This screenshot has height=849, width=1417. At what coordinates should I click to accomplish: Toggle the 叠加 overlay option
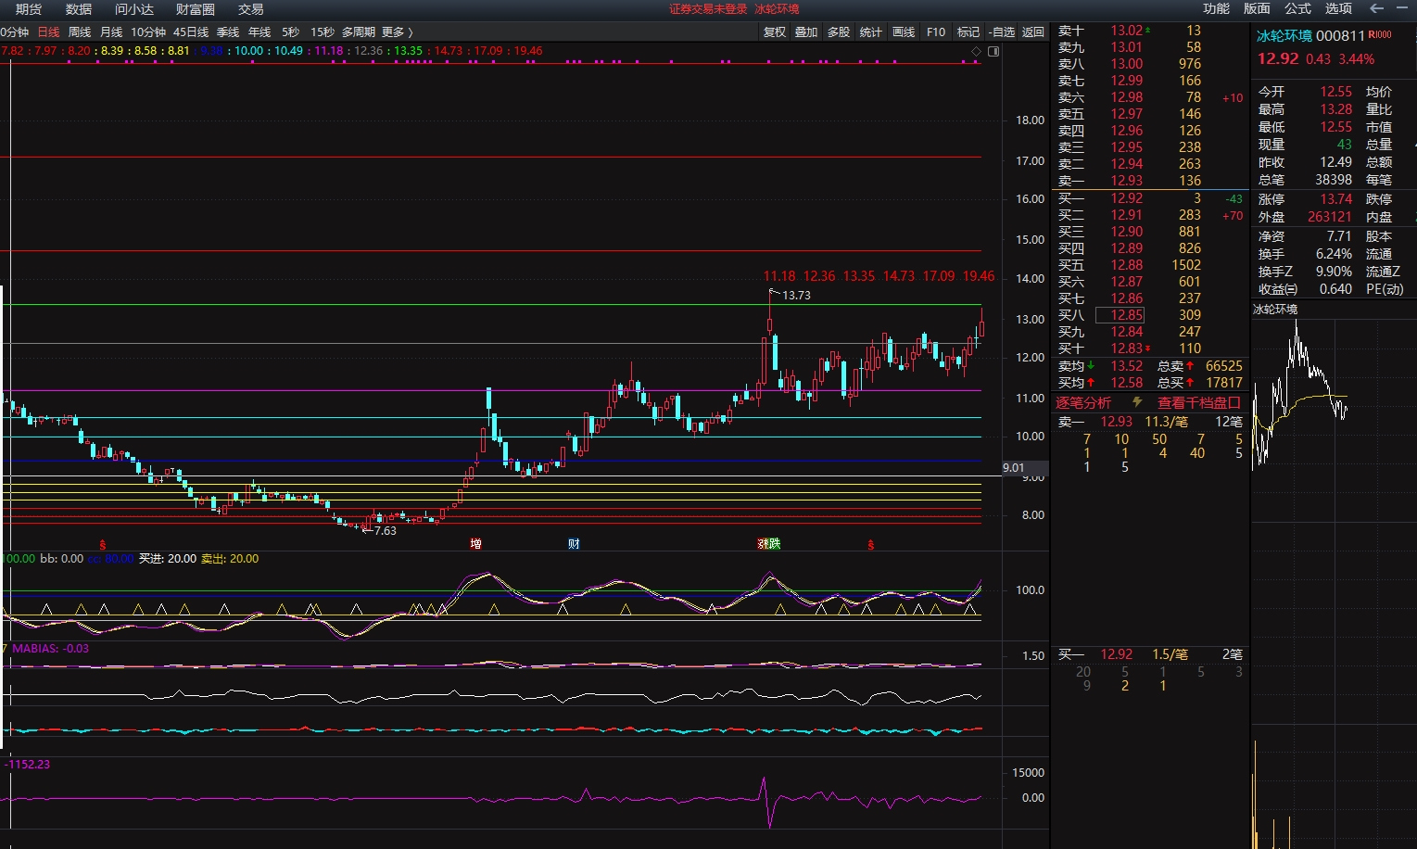tap(806, 32)
